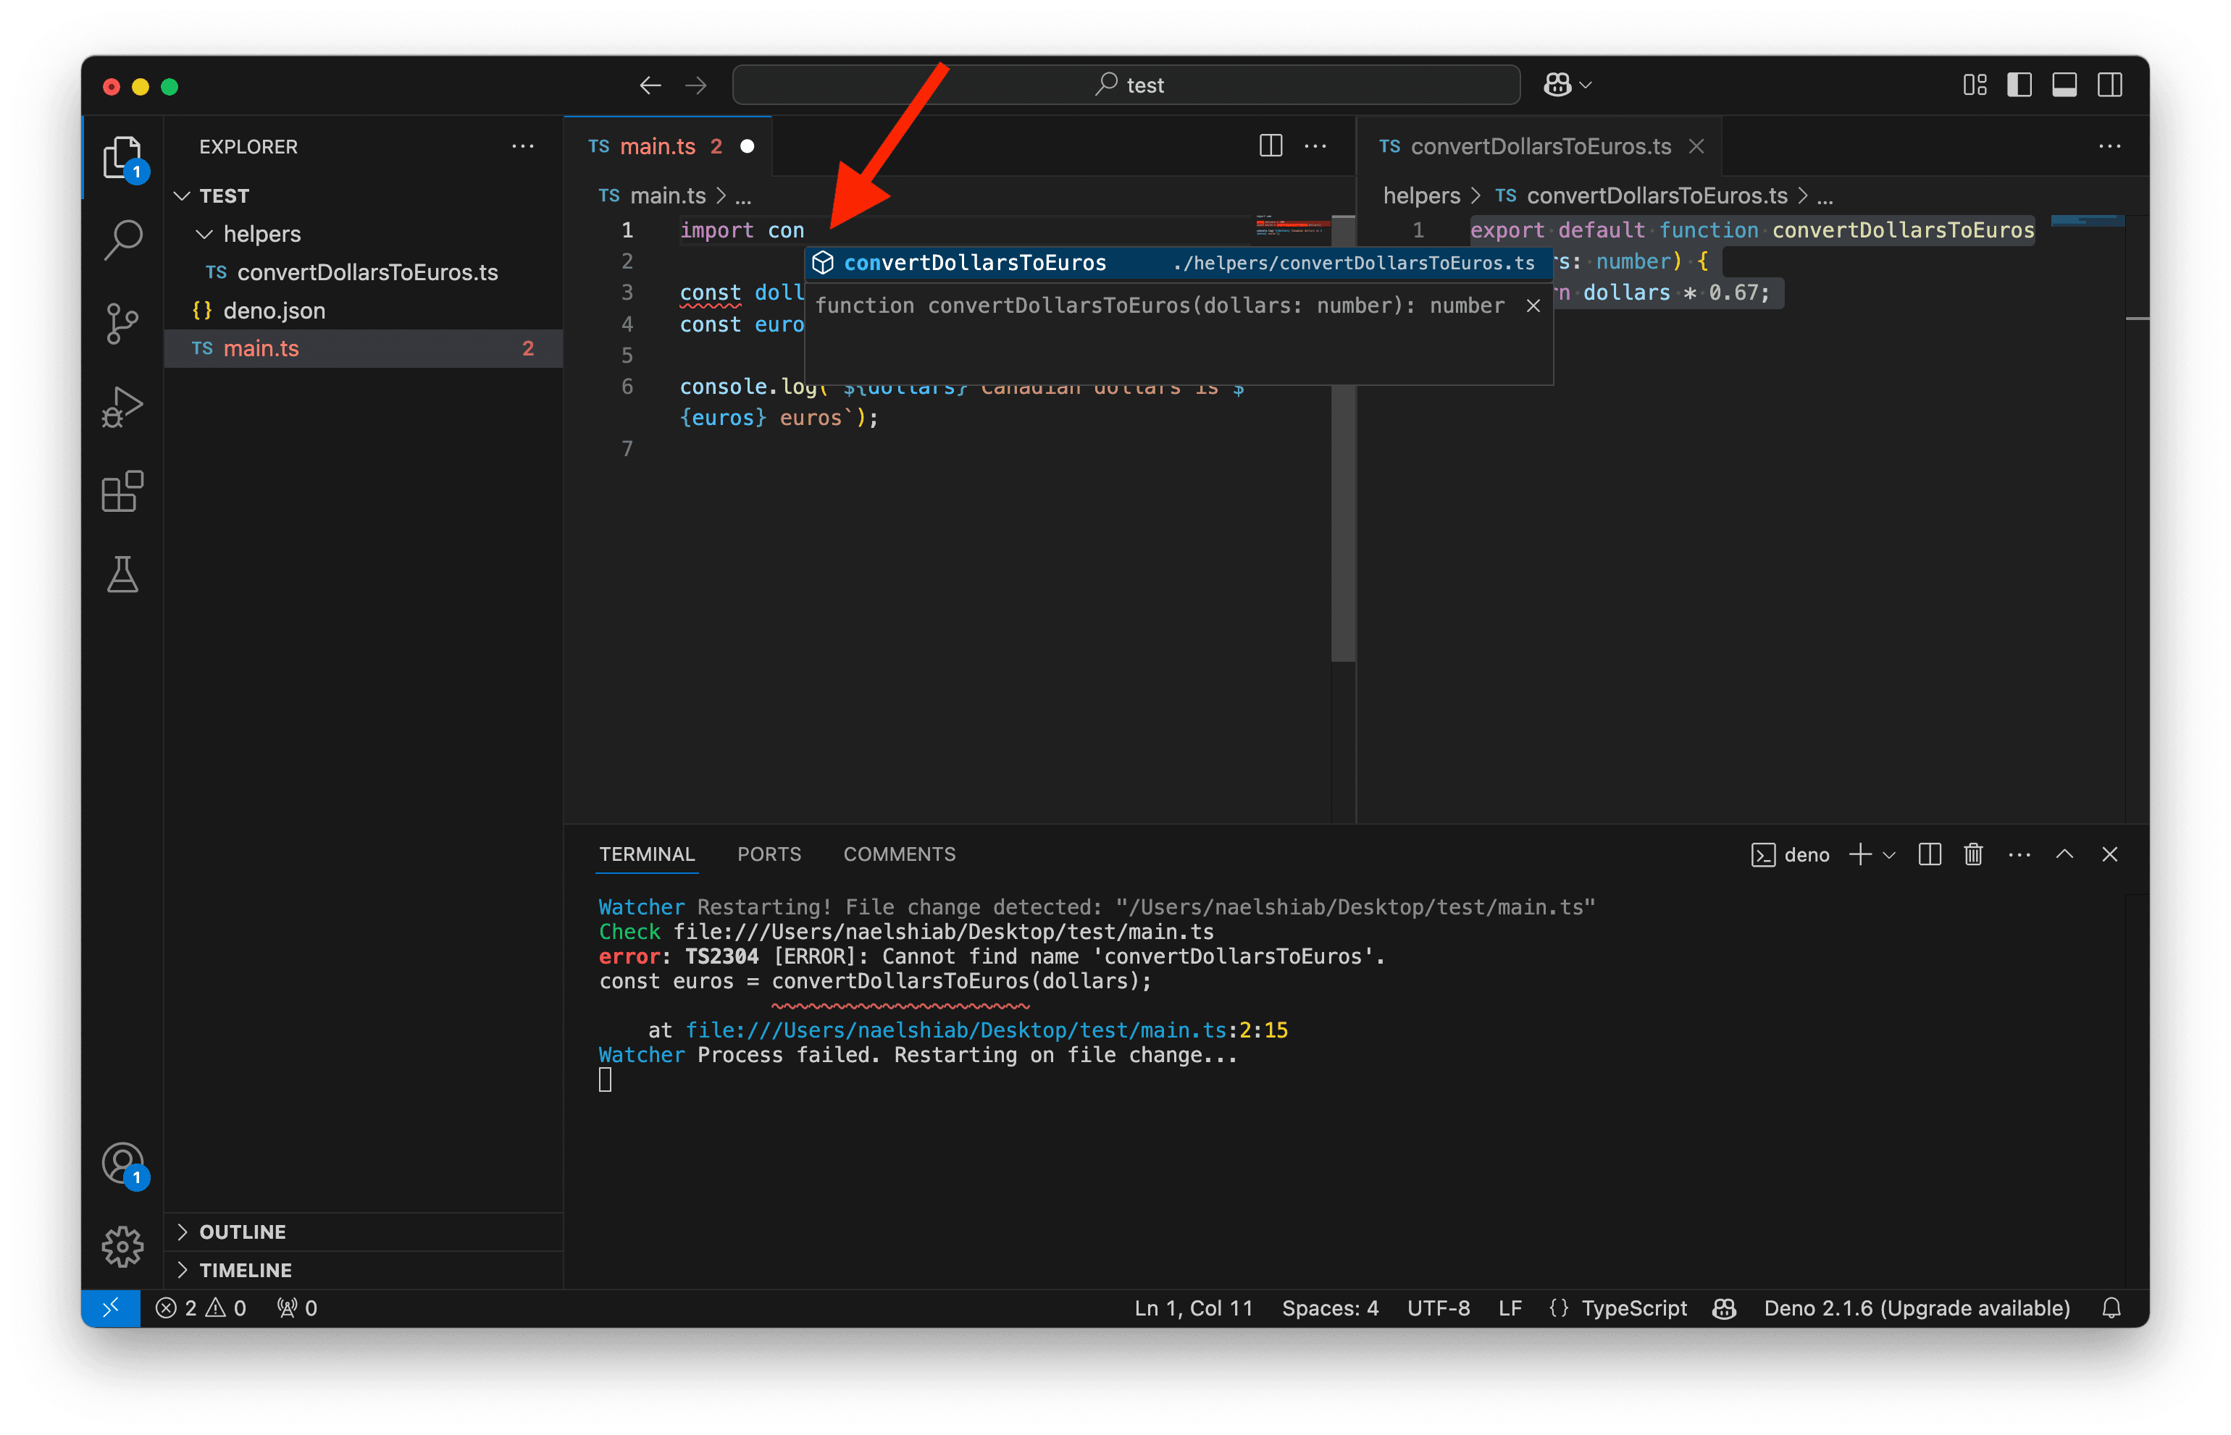Split the terminal
The width and height of the screenshot is (2231, 1435).
(1930, 854)
